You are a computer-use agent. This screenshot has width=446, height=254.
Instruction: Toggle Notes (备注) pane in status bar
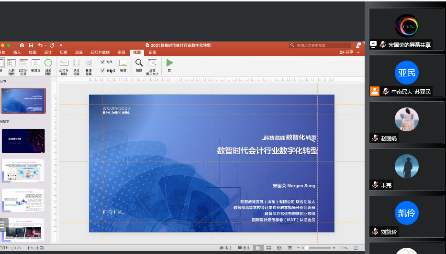click(x=226, y=248)
